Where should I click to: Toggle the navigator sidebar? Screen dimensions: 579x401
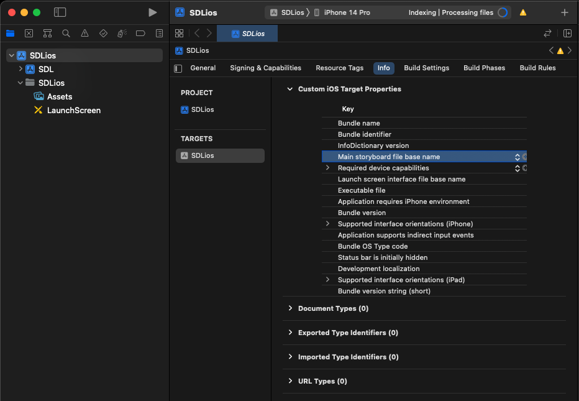point(60,12)
